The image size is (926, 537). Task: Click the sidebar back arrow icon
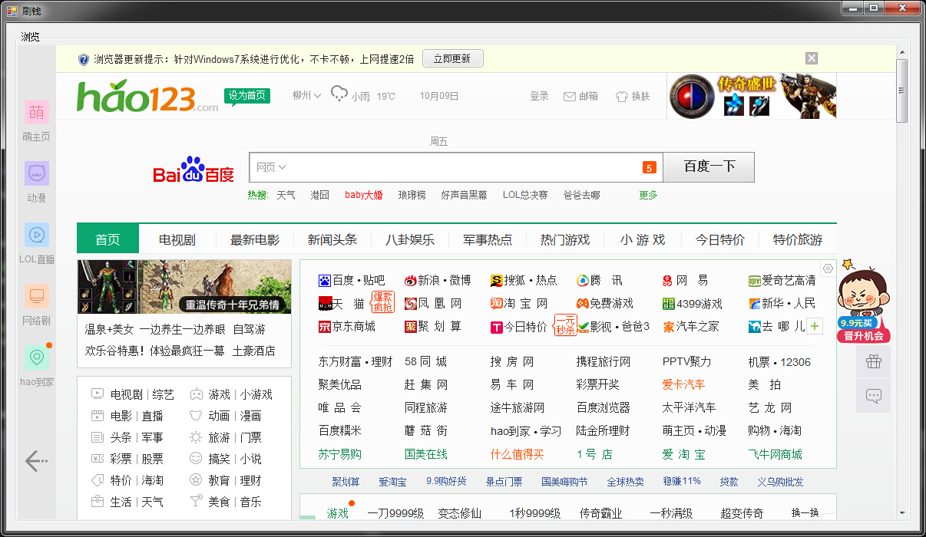tap(36, 460)
